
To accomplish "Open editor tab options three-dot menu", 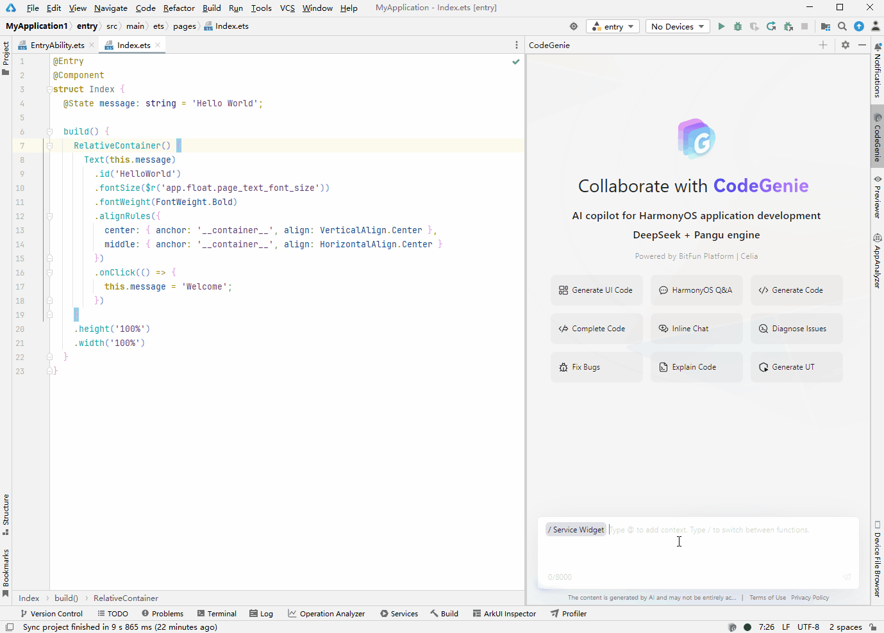I will click(x=517, y=45).
